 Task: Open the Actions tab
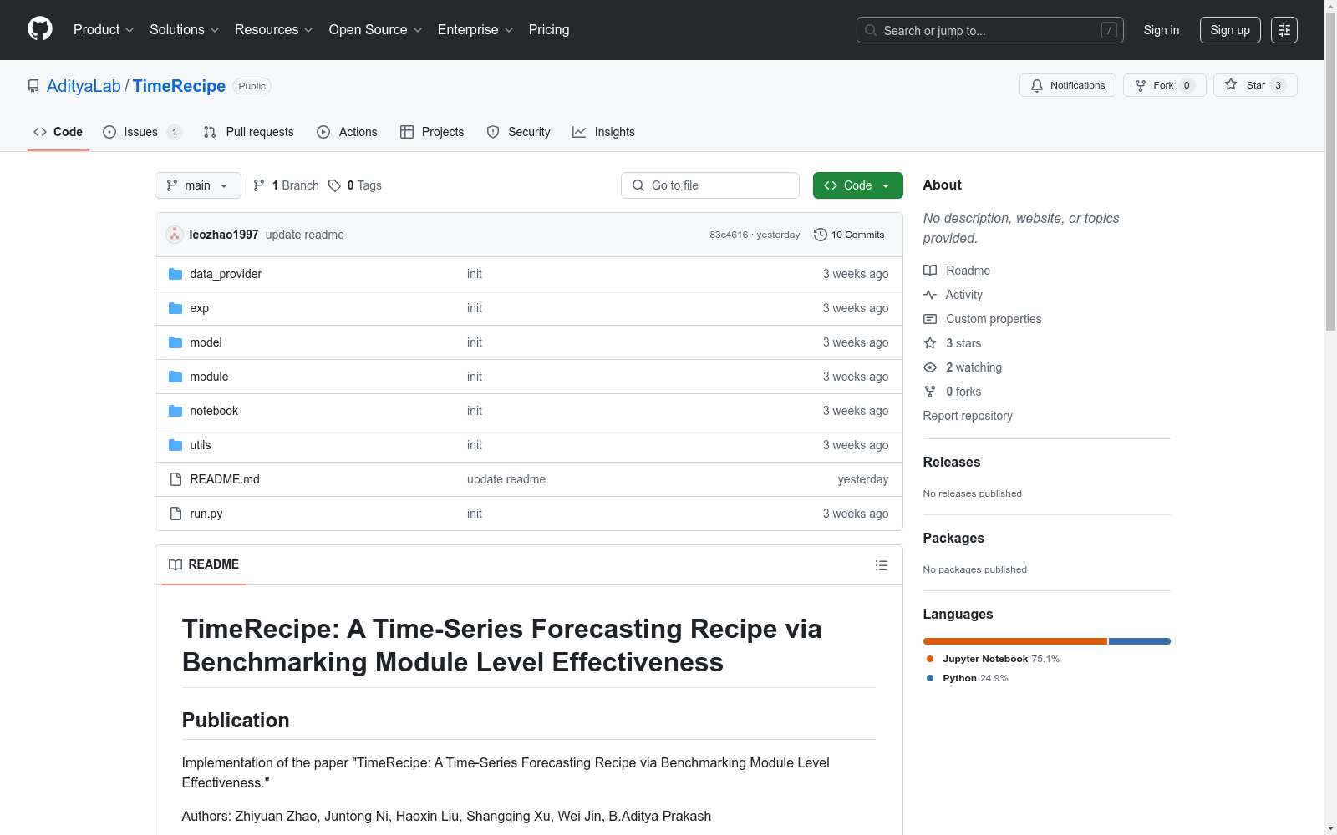(347, 132)
